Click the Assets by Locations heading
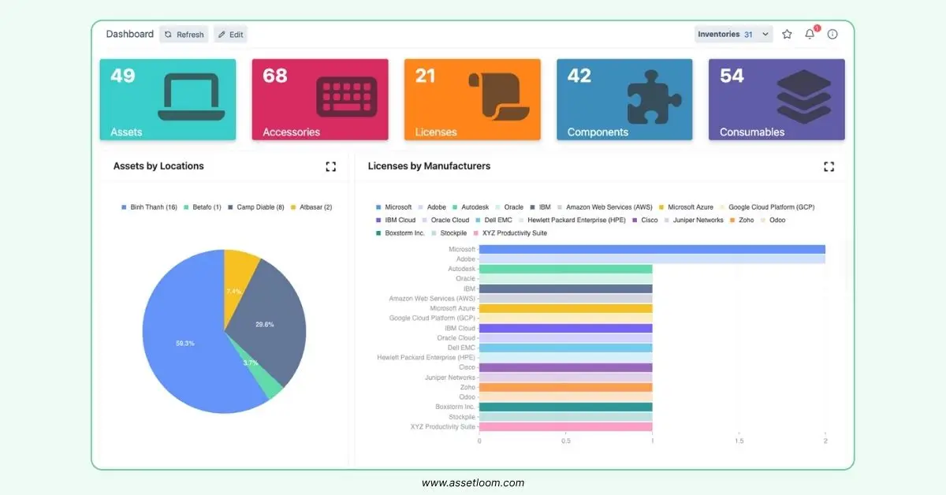This screenshot has height=495, width=946. [x=158, y=166]
